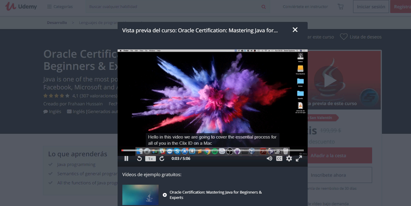The width and height of the screenshot is (411, 206).
Task: Click the 307 valoraciones rating text
Action: tap(98, 96)
